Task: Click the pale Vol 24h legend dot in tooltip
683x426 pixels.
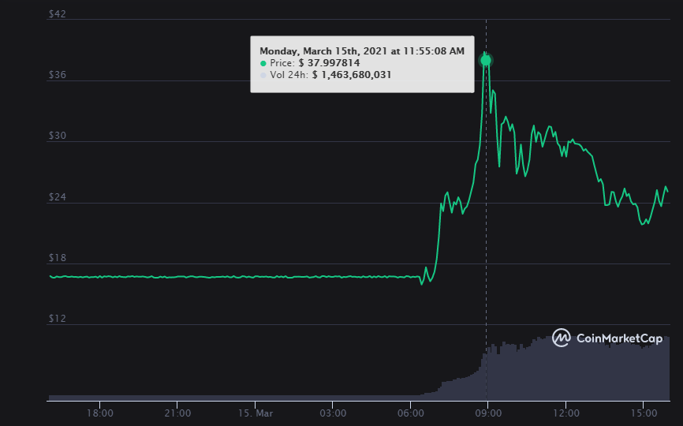Action: pyautogui.click(x=263, y=76)
